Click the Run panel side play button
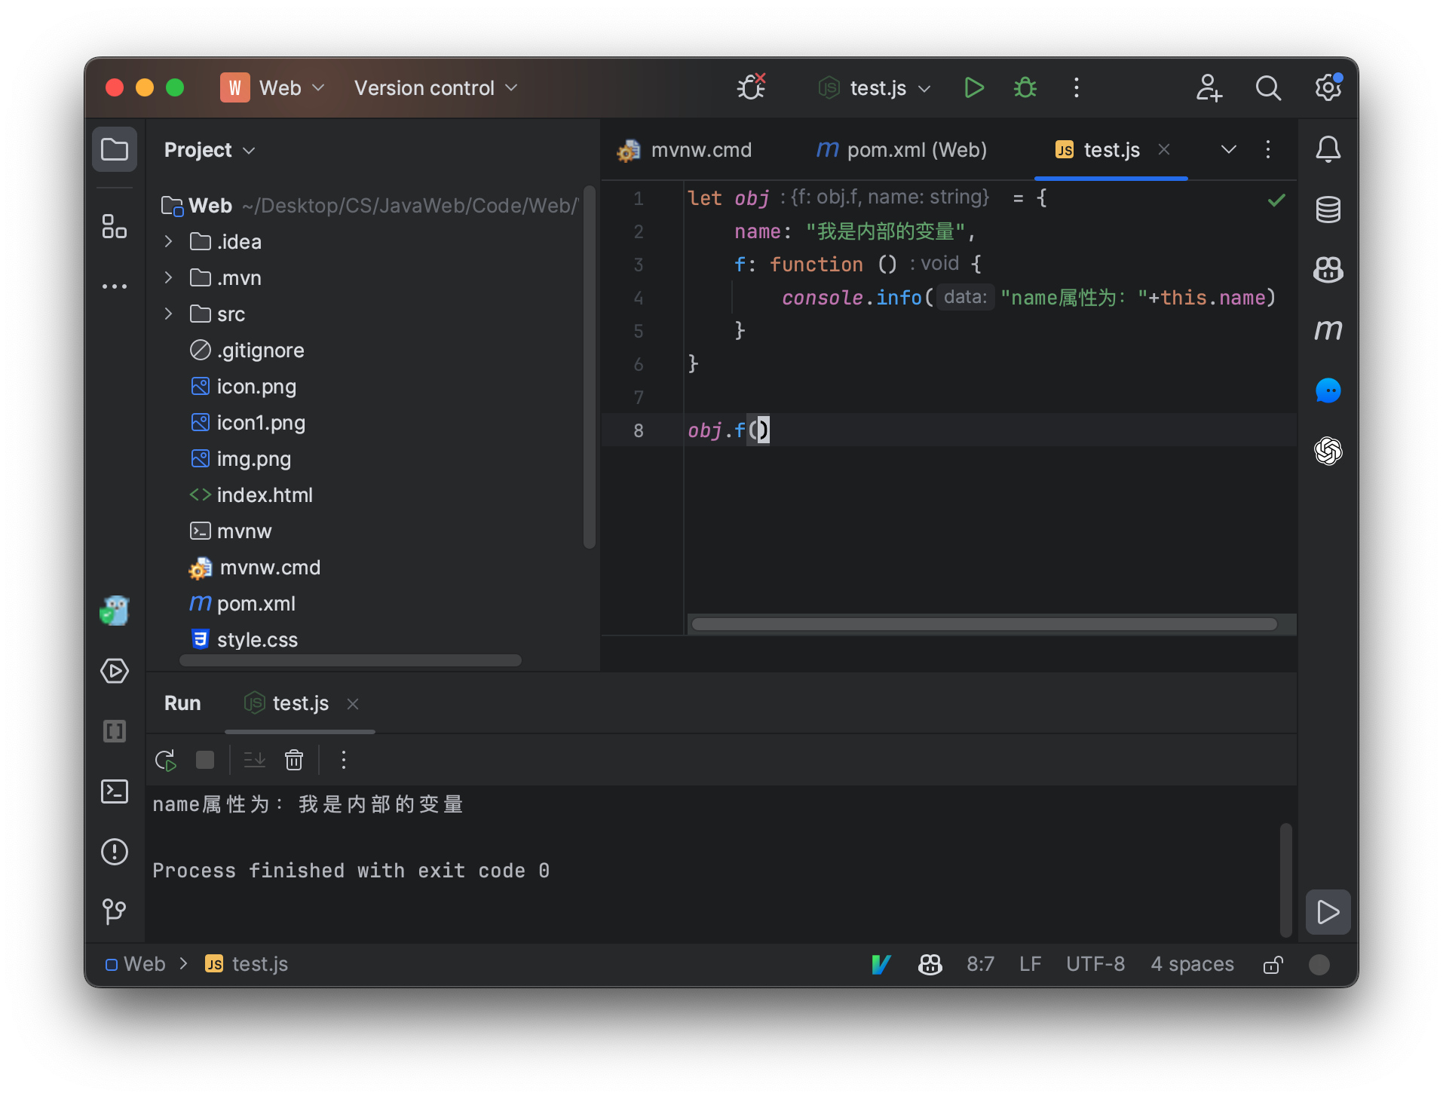 1328,912
